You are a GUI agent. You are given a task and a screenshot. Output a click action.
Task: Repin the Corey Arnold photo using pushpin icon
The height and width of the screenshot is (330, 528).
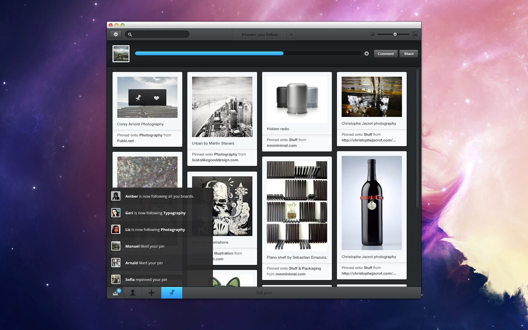click(x=138, y=98)
